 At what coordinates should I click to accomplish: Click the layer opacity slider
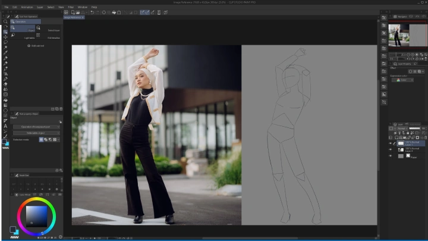pos(415,129)
